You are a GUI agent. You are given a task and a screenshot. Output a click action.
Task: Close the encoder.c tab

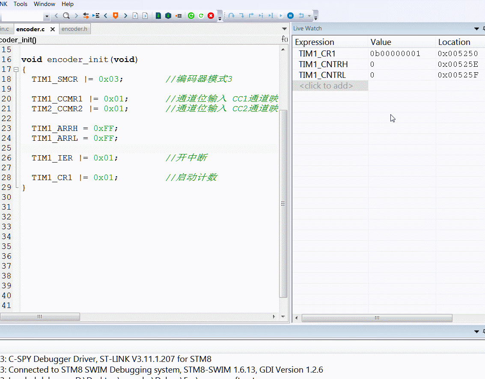point(53,30)
